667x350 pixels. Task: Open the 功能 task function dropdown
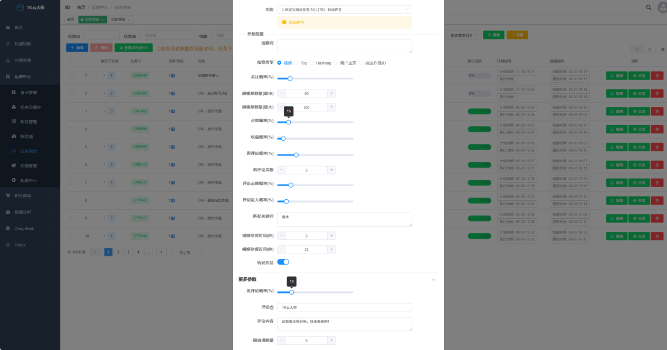pyautogui.click(x=344, y=9)
